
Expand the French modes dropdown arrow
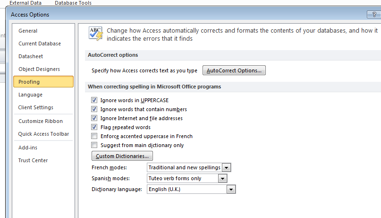coord(226,167)
